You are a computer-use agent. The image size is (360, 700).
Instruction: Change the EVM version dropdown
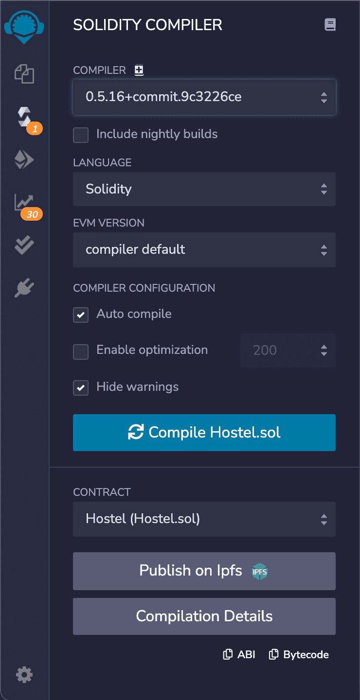click(204, 250)
